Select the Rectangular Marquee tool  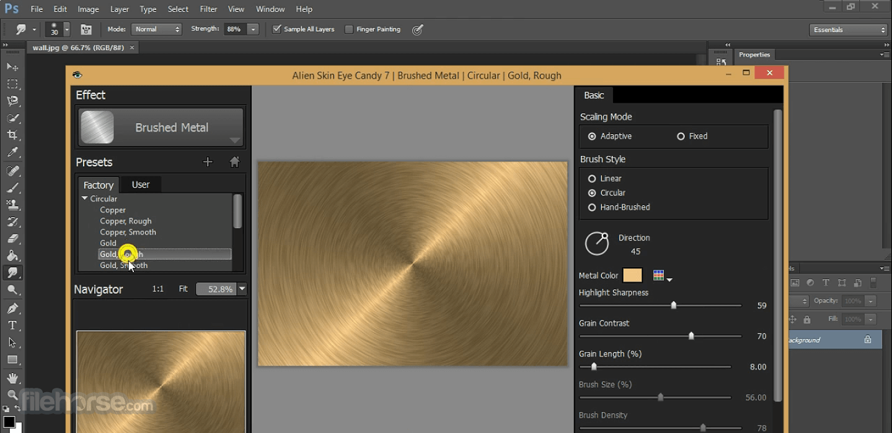[12, 84]
